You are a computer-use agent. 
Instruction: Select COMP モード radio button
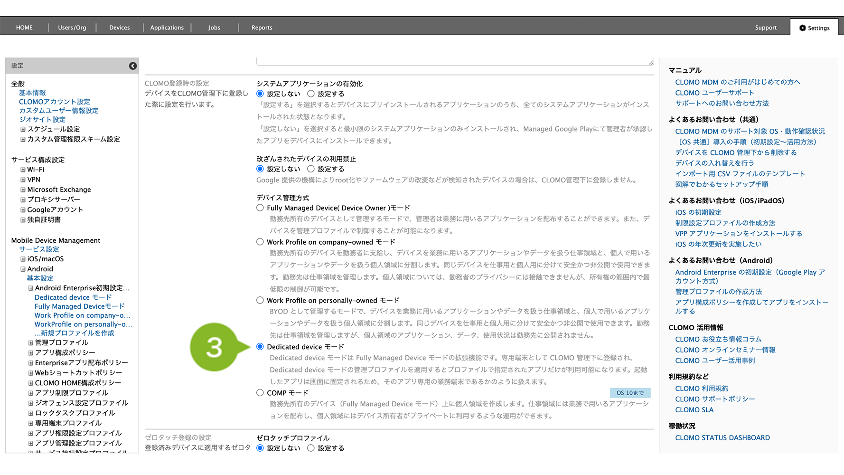click(x=260, y=393)
